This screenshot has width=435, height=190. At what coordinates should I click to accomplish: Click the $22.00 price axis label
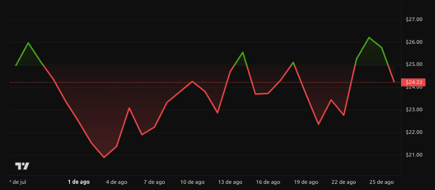click(x=414, y=132)
